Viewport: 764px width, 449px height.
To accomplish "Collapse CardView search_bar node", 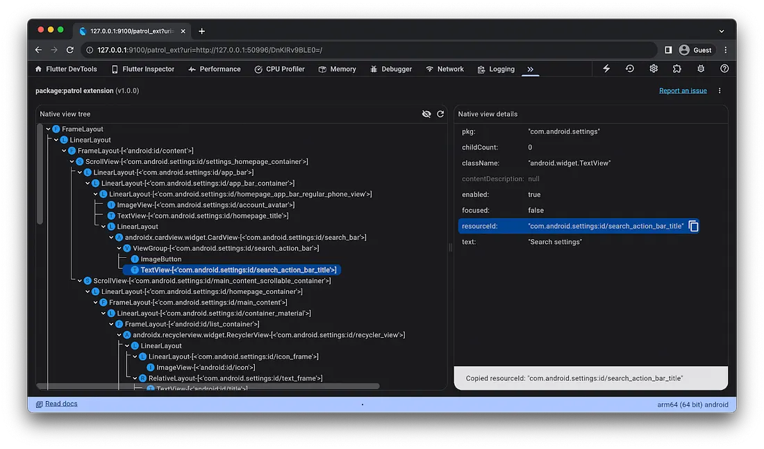I will [x=111, y=238].
